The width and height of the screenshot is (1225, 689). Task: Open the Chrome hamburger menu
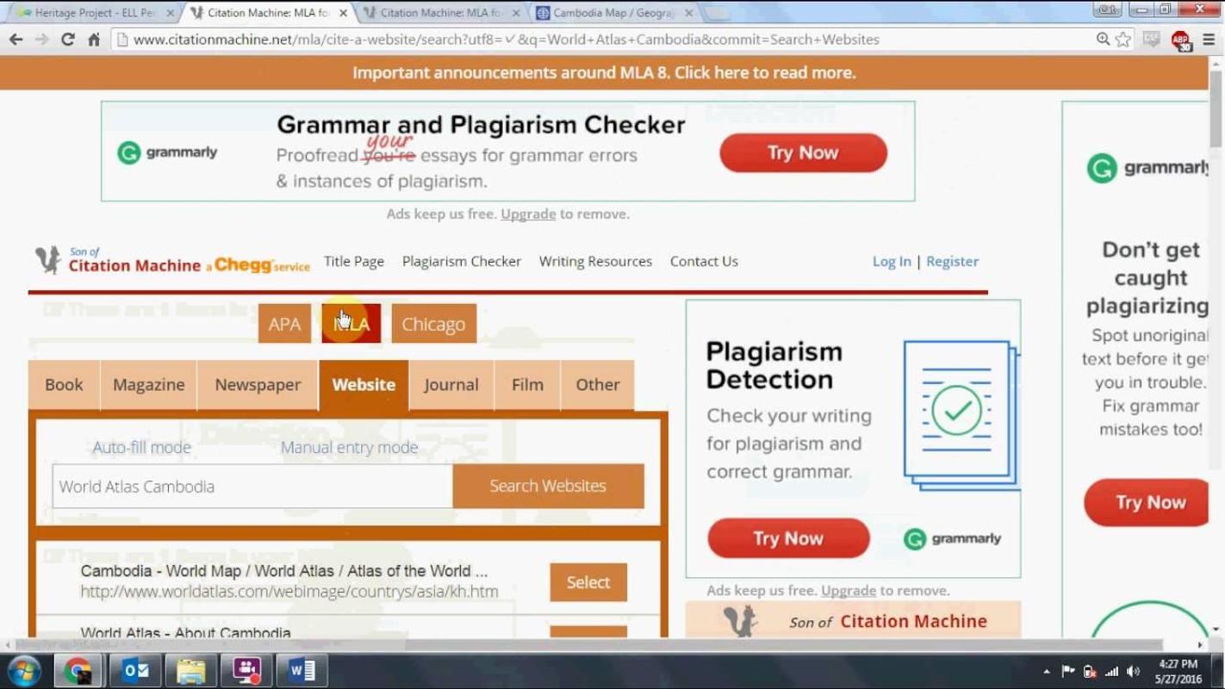[1208, 40]
